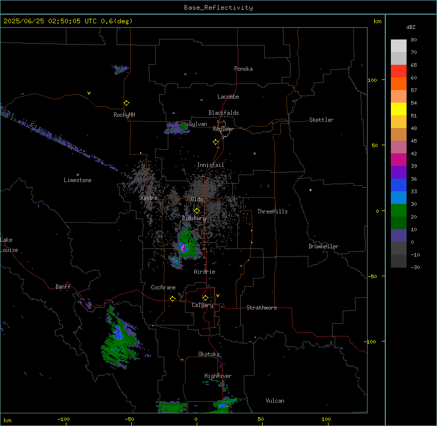Select the Sundre label

pyautogui.click(x=148, y=198)
